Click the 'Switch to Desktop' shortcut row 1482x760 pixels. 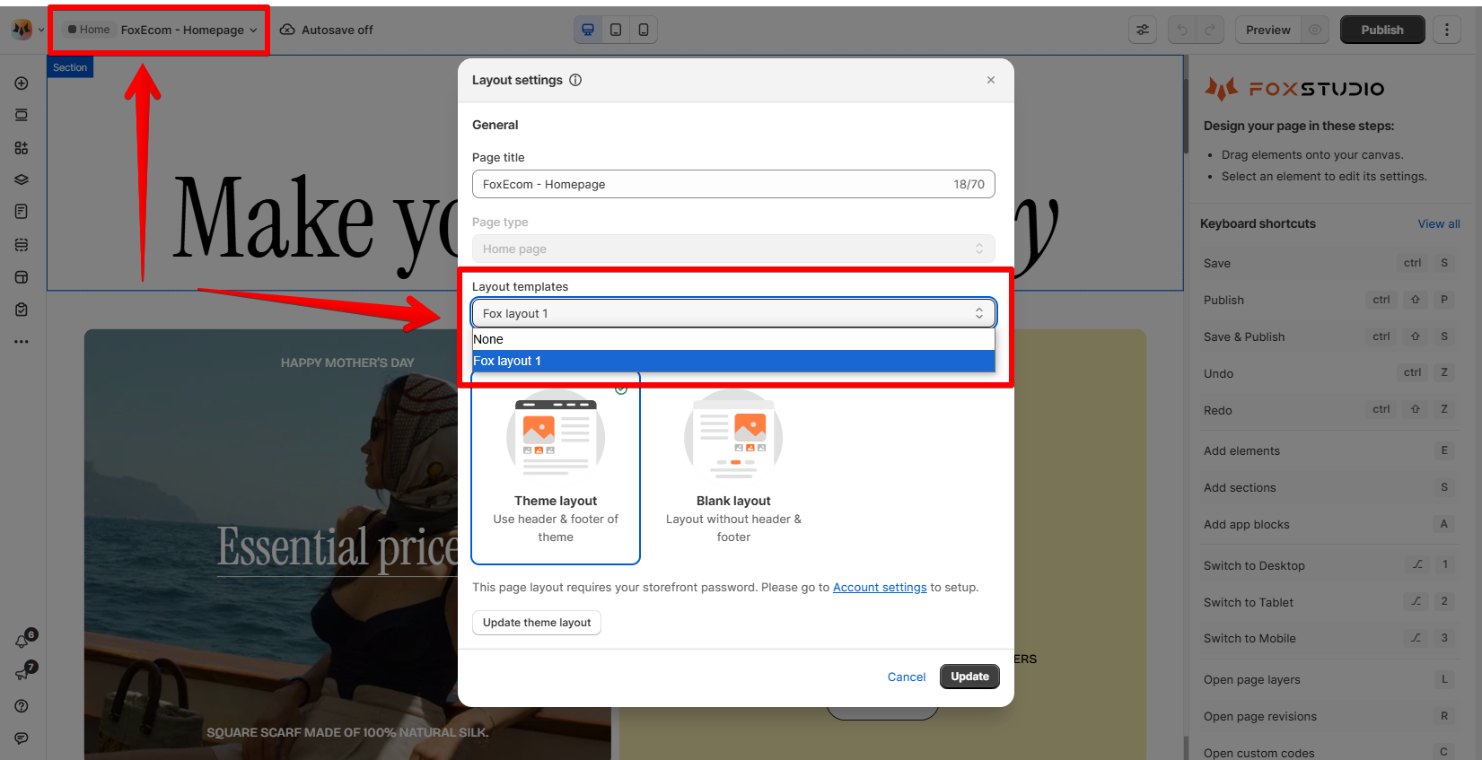point(1330,565)
